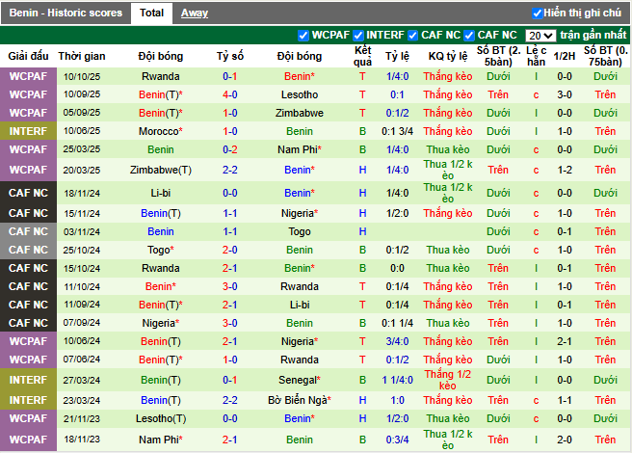Screen dimensions: 632x453
Task: Select the Total tab
Action: click(x=151, y=13)
